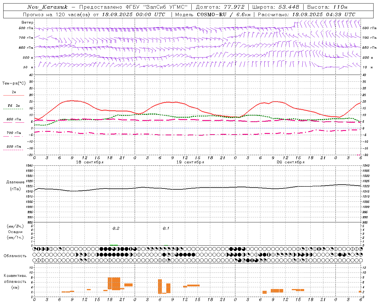378x302 pixels.
Task: Click the Облачность row label
Action: (x=15, y=256)
